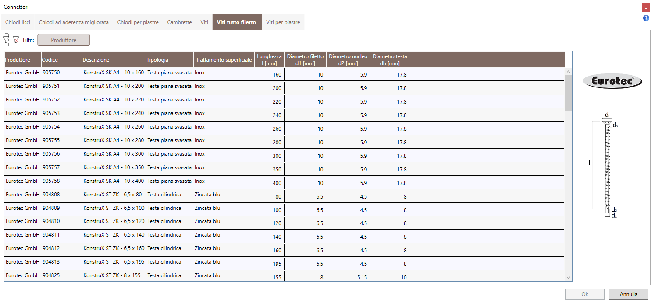Sort by the Codice column header

61,60
